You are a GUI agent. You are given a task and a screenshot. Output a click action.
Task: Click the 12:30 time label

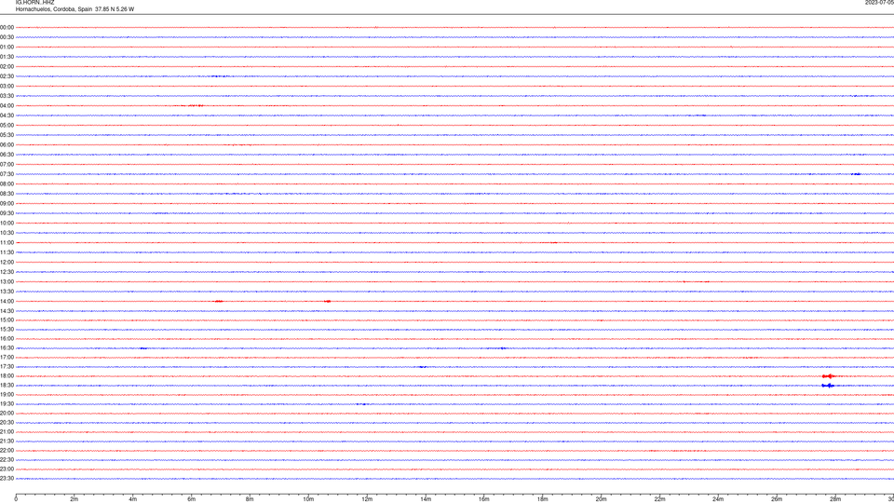[x=7, y=272]
